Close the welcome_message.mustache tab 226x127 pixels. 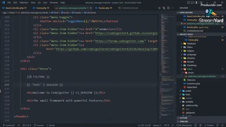(x=91, y=8)
